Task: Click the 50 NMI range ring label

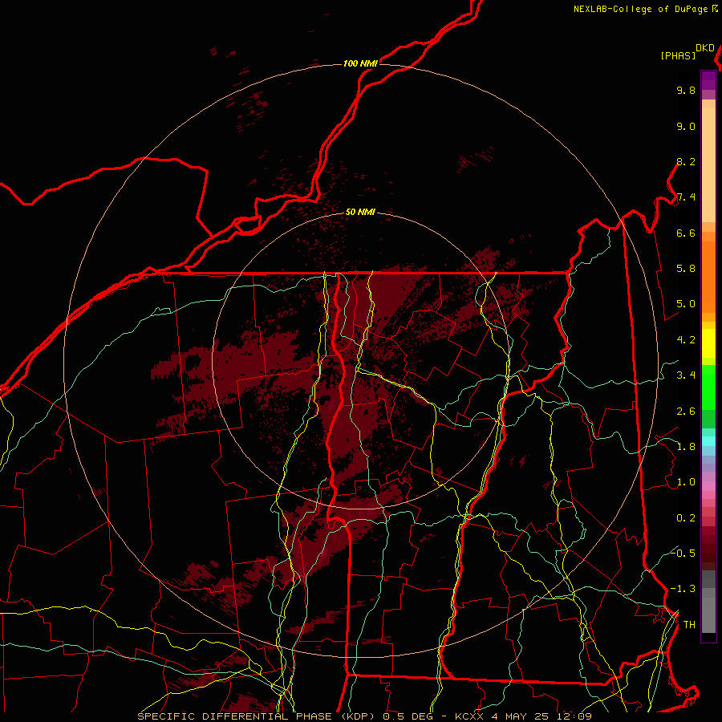Action: 360,212
